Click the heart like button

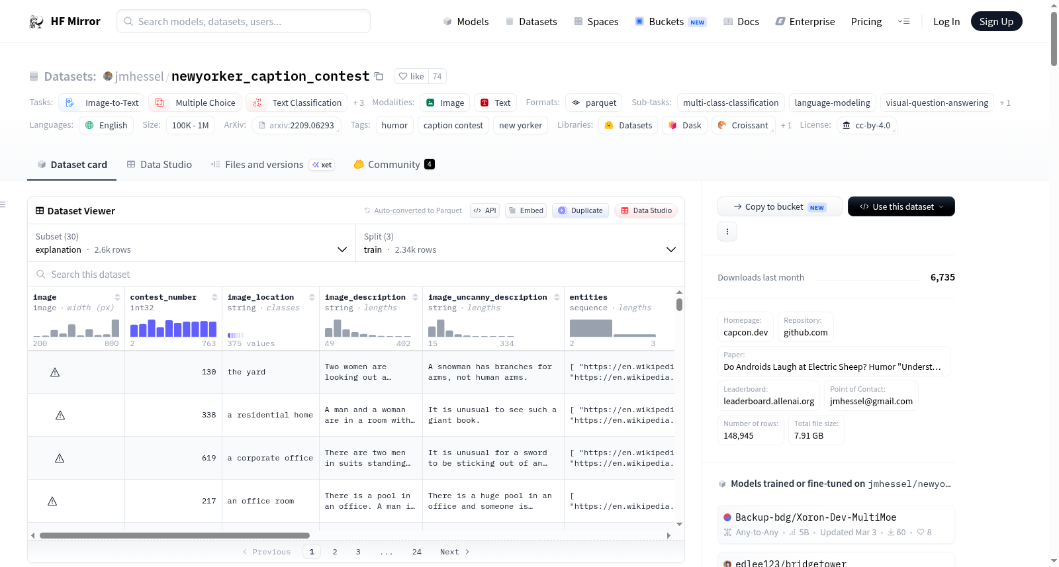[x=411, y=76]
